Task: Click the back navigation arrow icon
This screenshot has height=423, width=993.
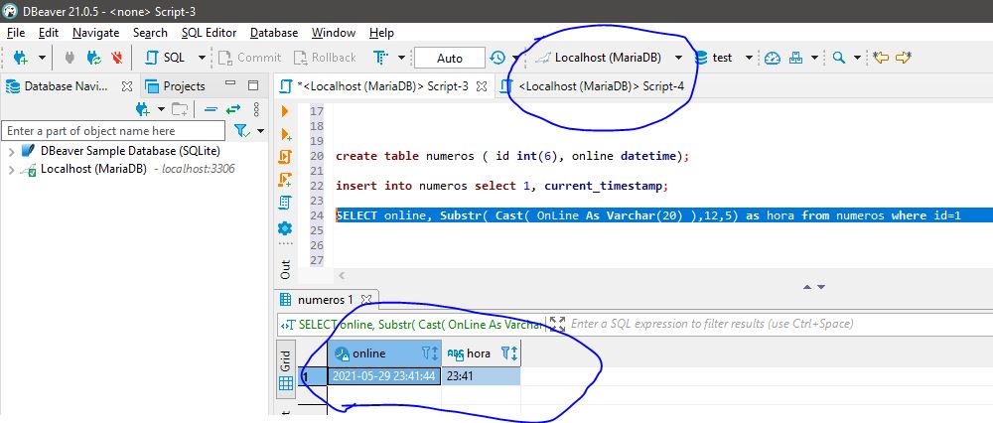Action: pos(881,58)
